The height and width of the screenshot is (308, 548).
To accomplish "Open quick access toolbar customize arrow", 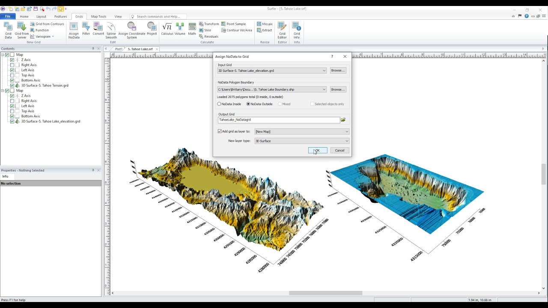I will pyautogui.click(x=66, y=9).
